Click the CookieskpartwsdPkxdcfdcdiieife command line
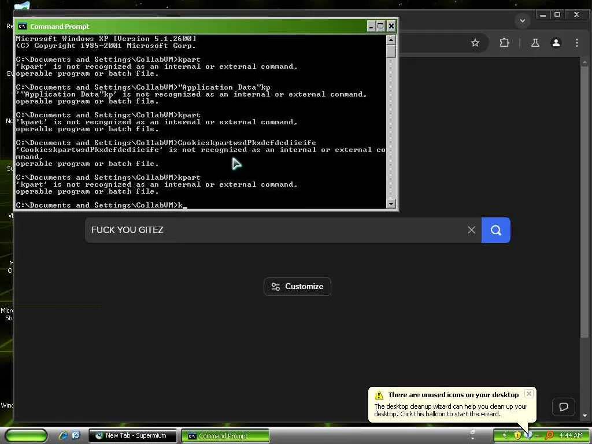The width and height of the screenshot is (592, 444). (166, 143)
